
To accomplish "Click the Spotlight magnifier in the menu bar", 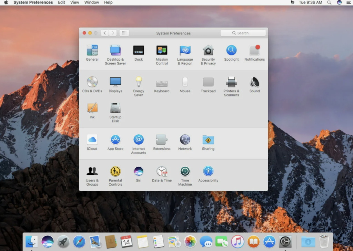I will (x=329, y=2).
